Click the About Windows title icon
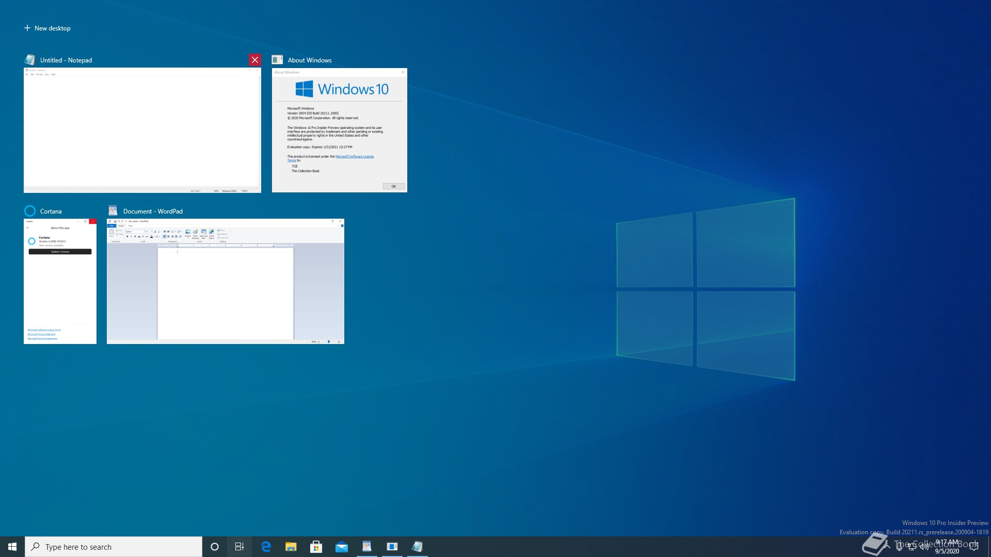 click(x=277, y=60)
